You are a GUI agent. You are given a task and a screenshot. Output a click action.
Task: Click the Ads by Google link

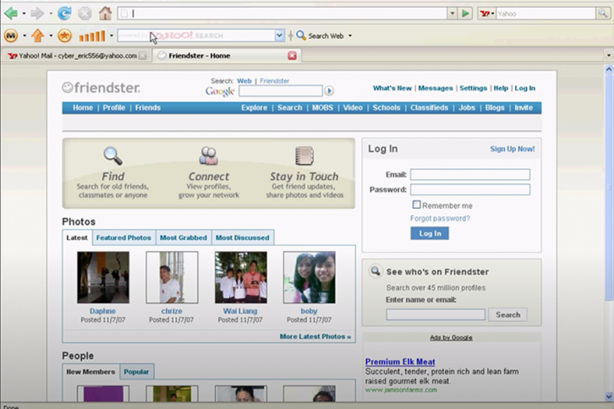pyautogui.click(x=451, y=337)
